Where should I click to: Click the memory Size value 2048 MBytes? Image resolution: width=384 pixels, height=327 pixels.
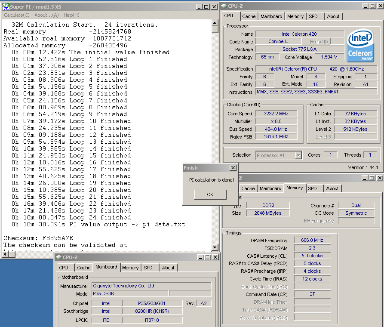tap(268, 213)
